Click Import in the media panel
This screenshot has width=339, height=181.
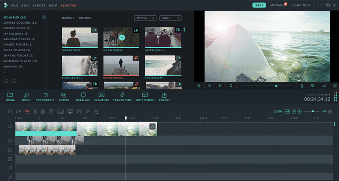tap(68, 18)
